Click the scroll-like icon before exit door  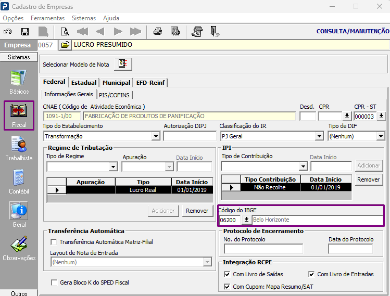point(197,32)
